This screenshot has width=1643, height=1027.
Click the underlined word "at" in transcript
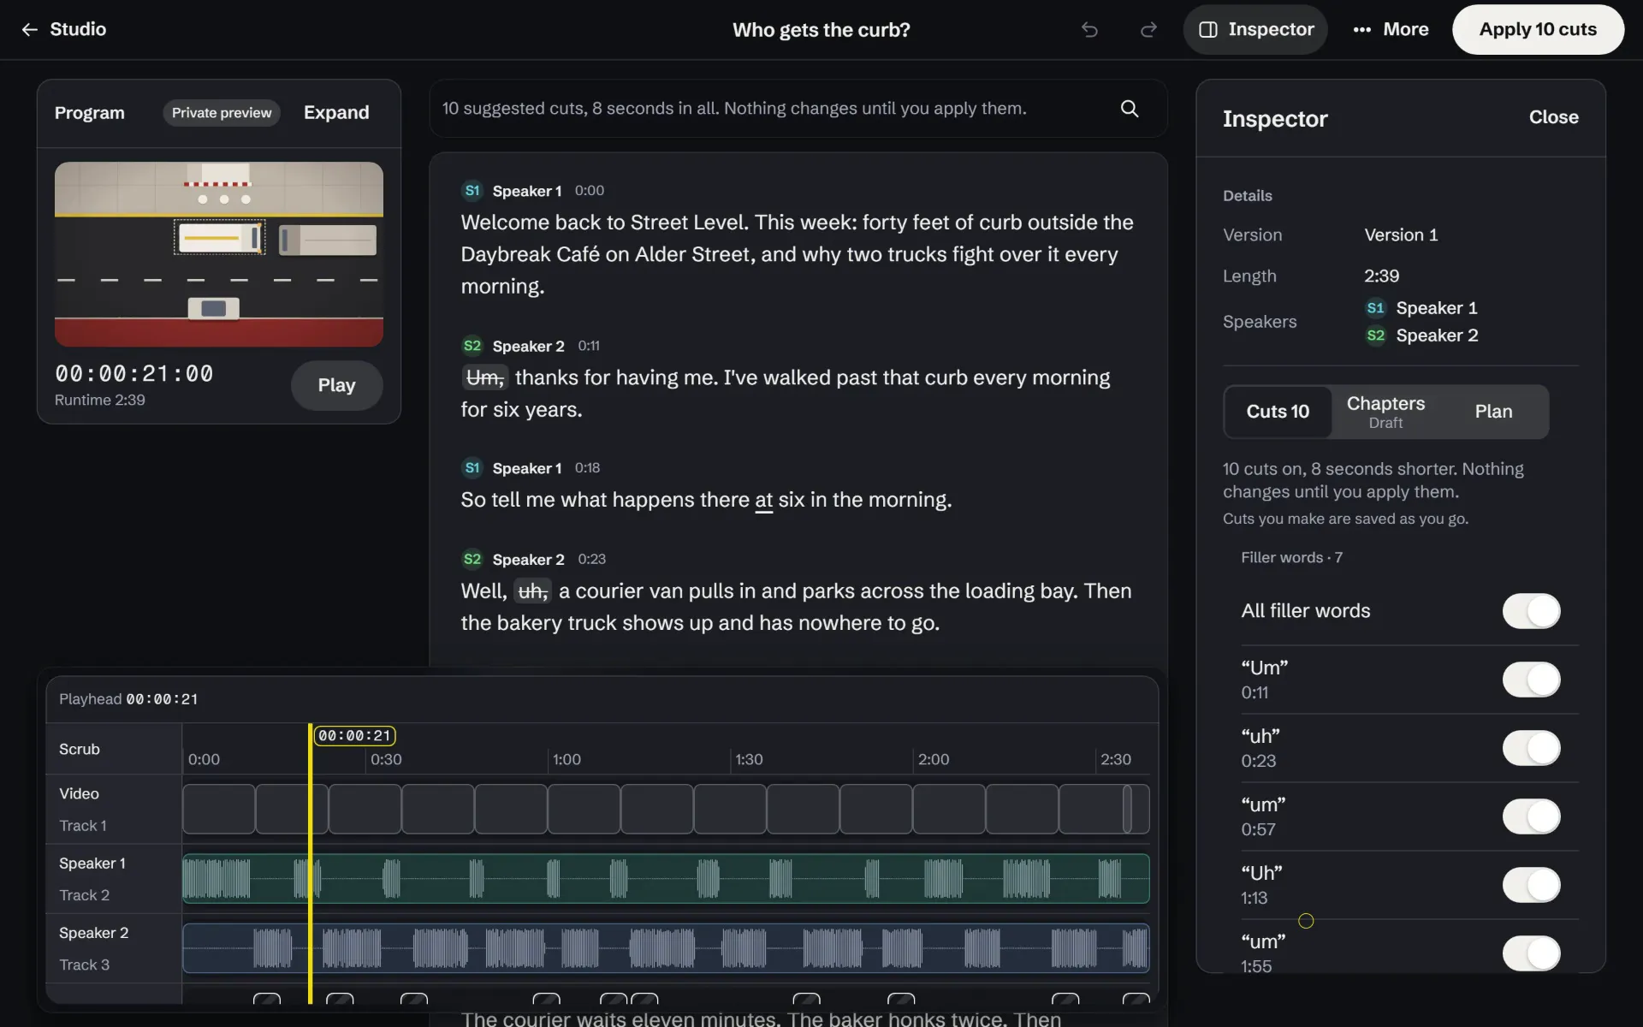coord(763,500)
